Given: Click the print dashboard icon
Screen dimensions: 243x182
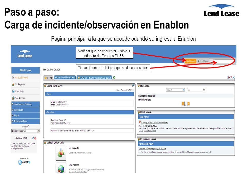Looking at the screenshot, I should [x=234, y=77].
